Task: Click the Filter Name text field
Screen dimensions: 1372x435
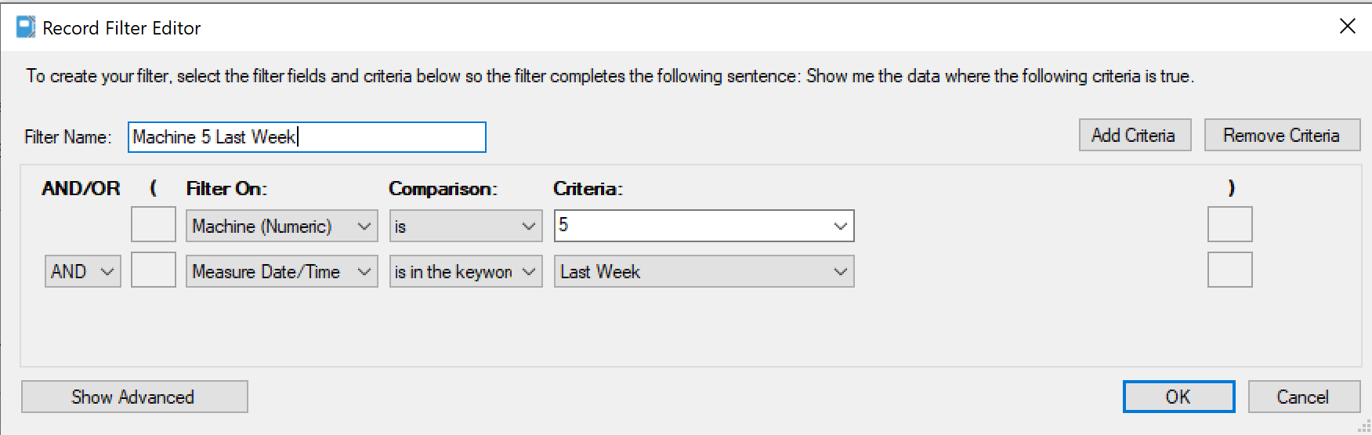Action: [306, 137]
